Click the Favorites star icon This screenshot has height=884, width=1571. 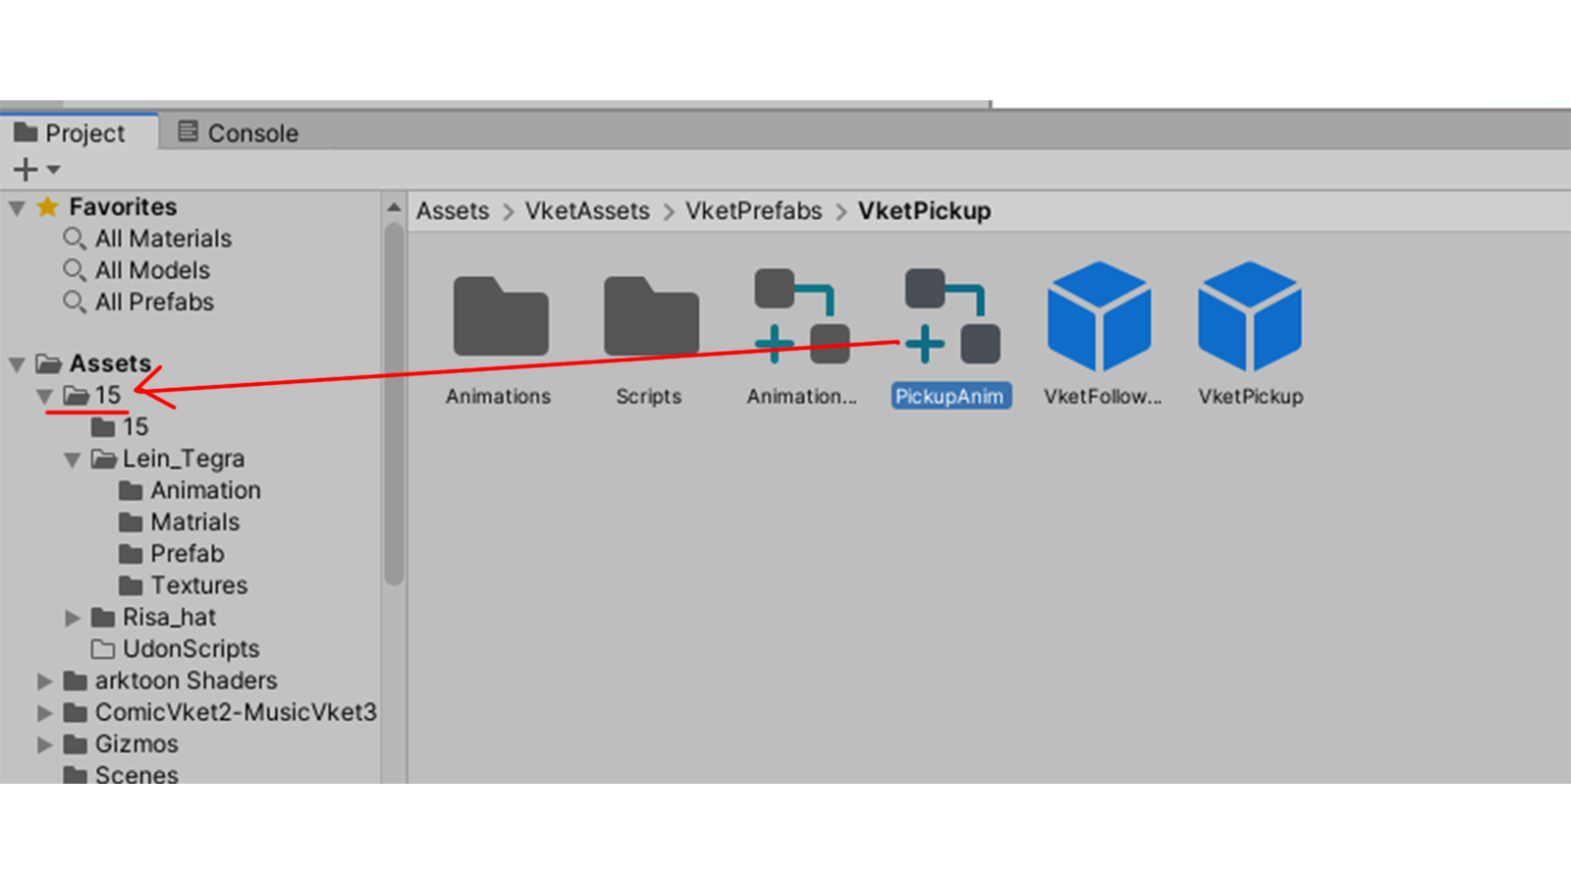pyautogui.click(x=47, y=207)
